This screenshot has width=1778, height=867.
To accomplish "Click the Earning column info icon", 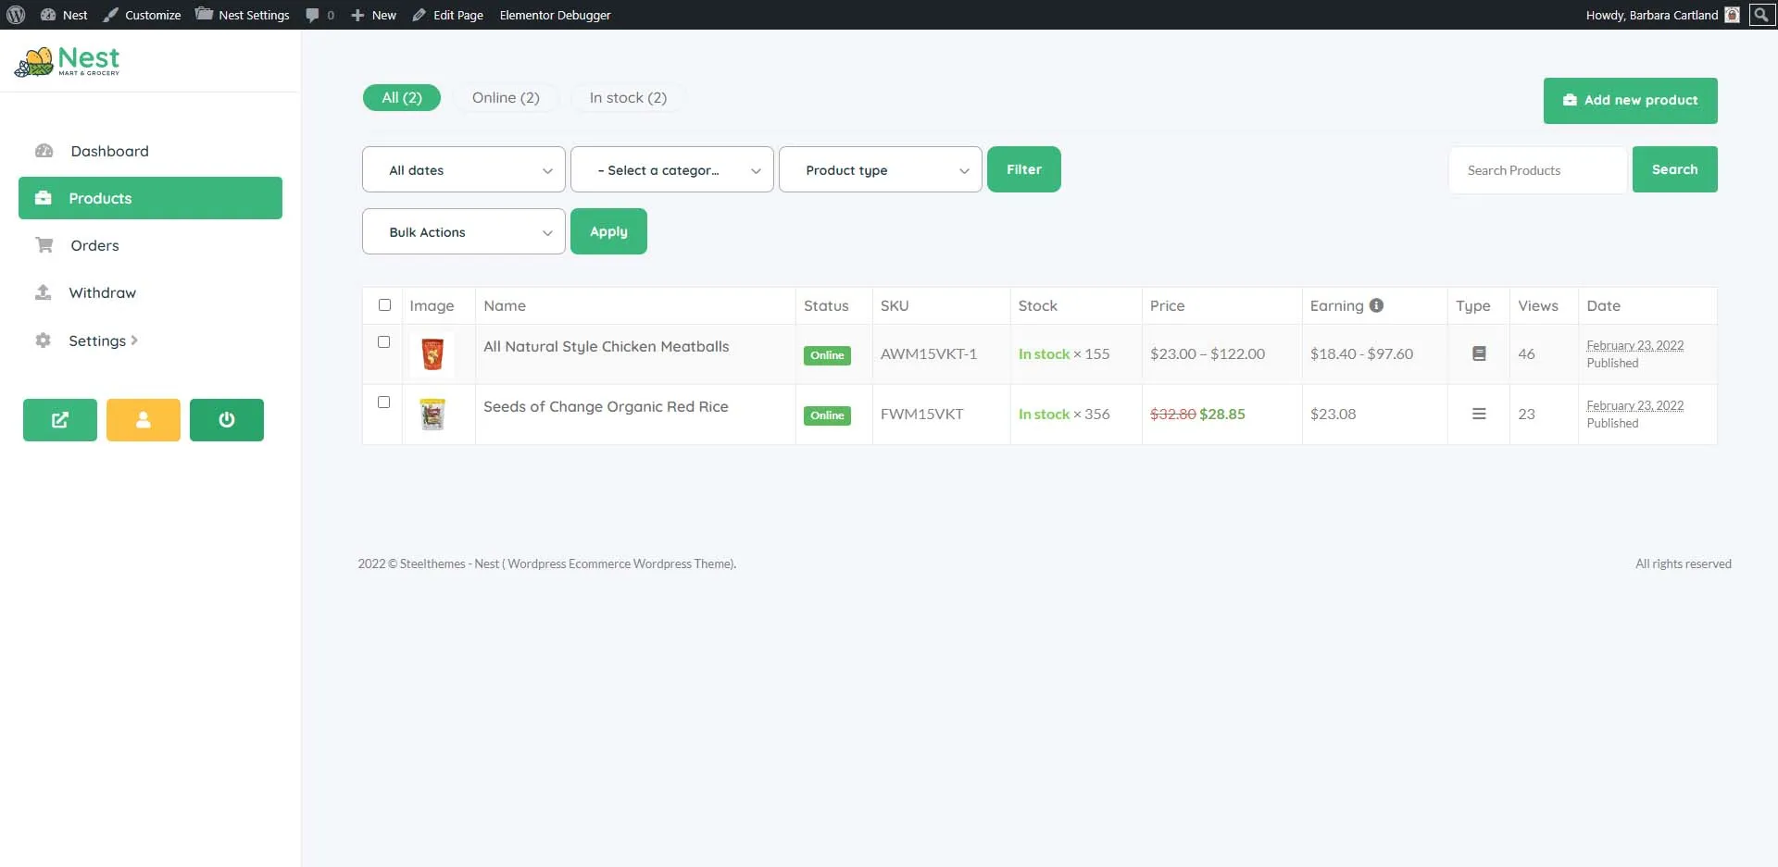I will click(1376, 305).
